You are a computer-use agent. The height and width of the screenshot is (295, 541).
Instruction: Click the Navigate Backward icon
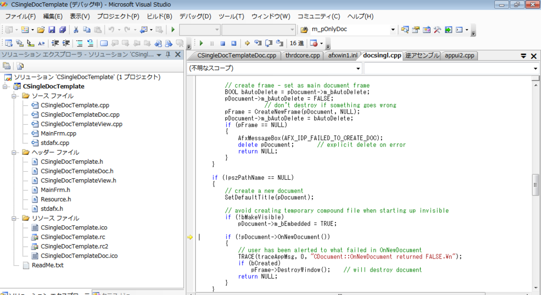point(144,30)
